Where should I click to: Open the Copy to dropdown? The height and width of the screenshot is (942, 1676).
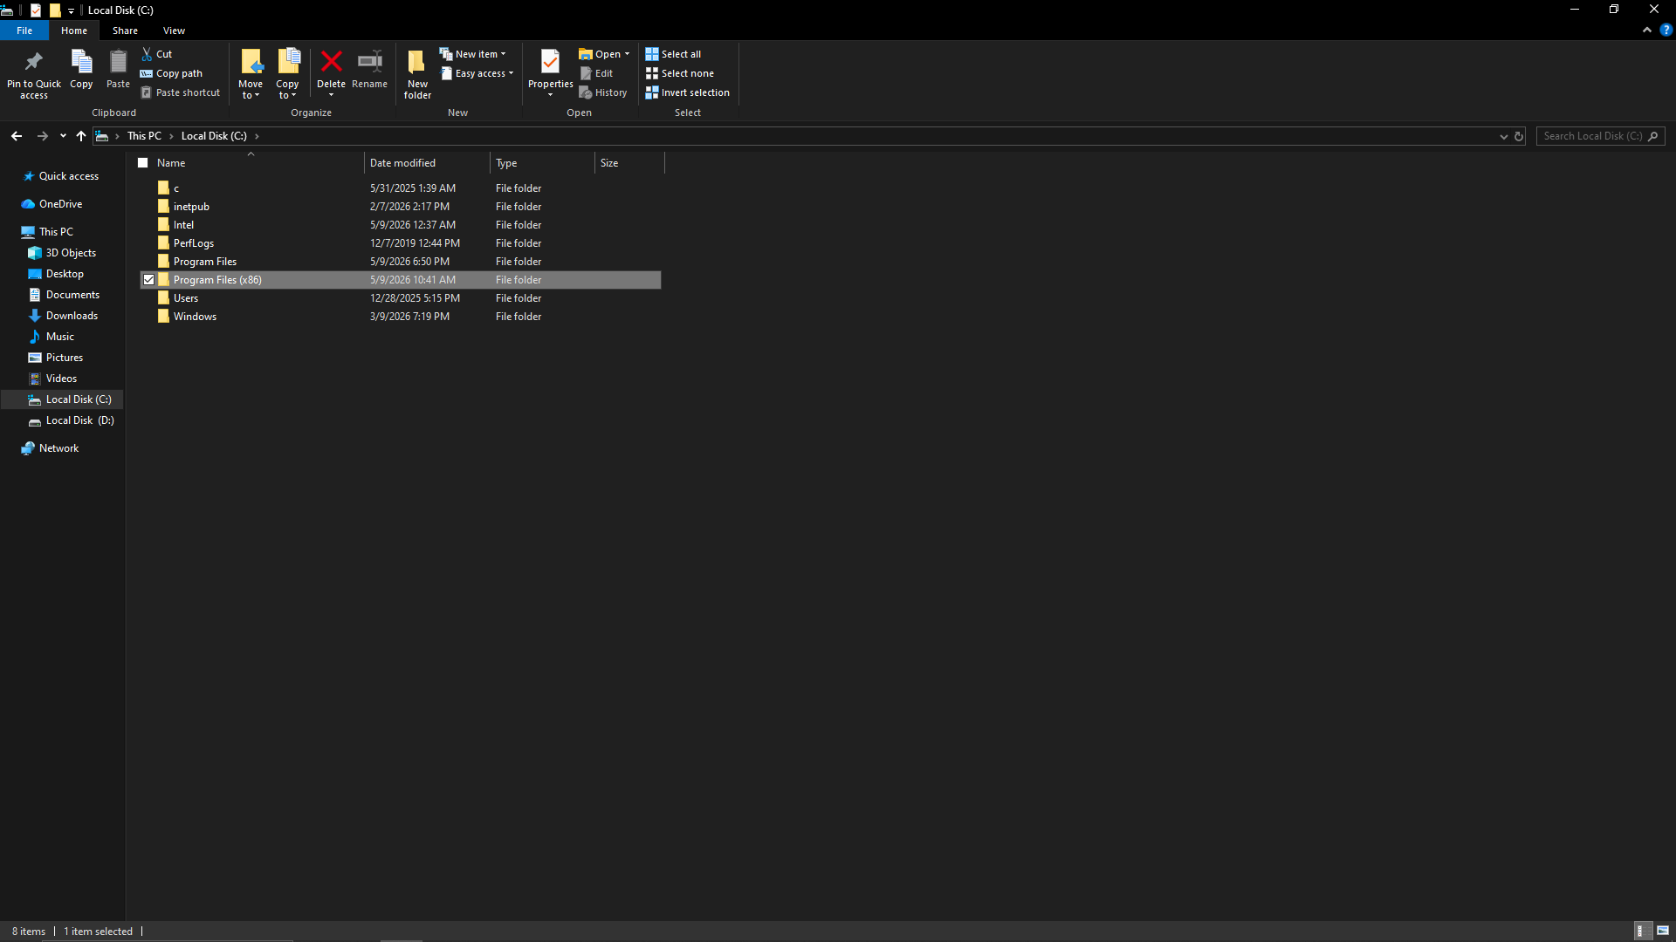287,90
